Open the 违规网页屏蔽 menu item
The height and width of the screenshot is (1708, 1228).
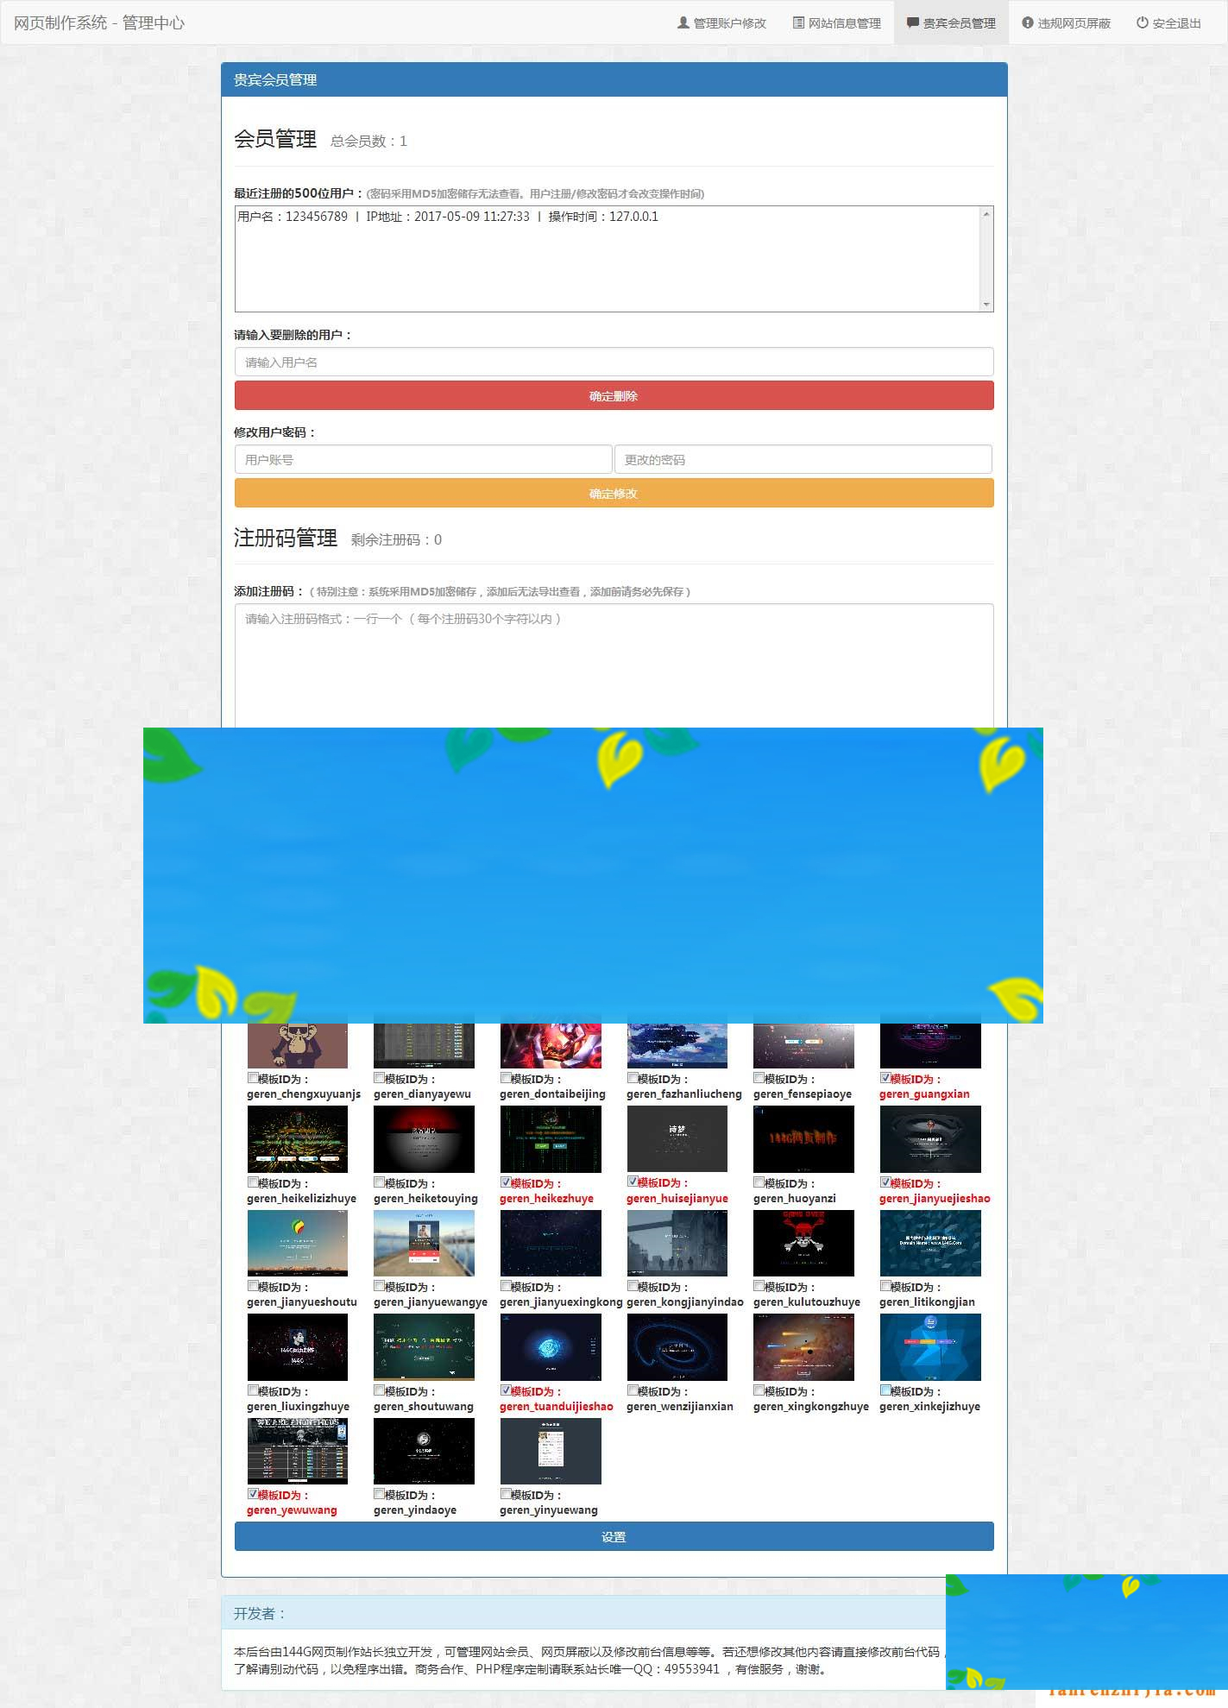[1066, 23]
